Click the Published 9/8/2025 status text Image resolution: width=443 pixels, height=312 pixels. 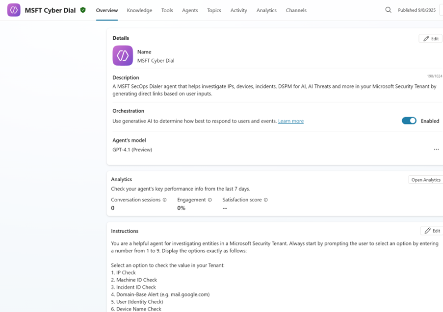pyautogui.click(x=417, y=10)
